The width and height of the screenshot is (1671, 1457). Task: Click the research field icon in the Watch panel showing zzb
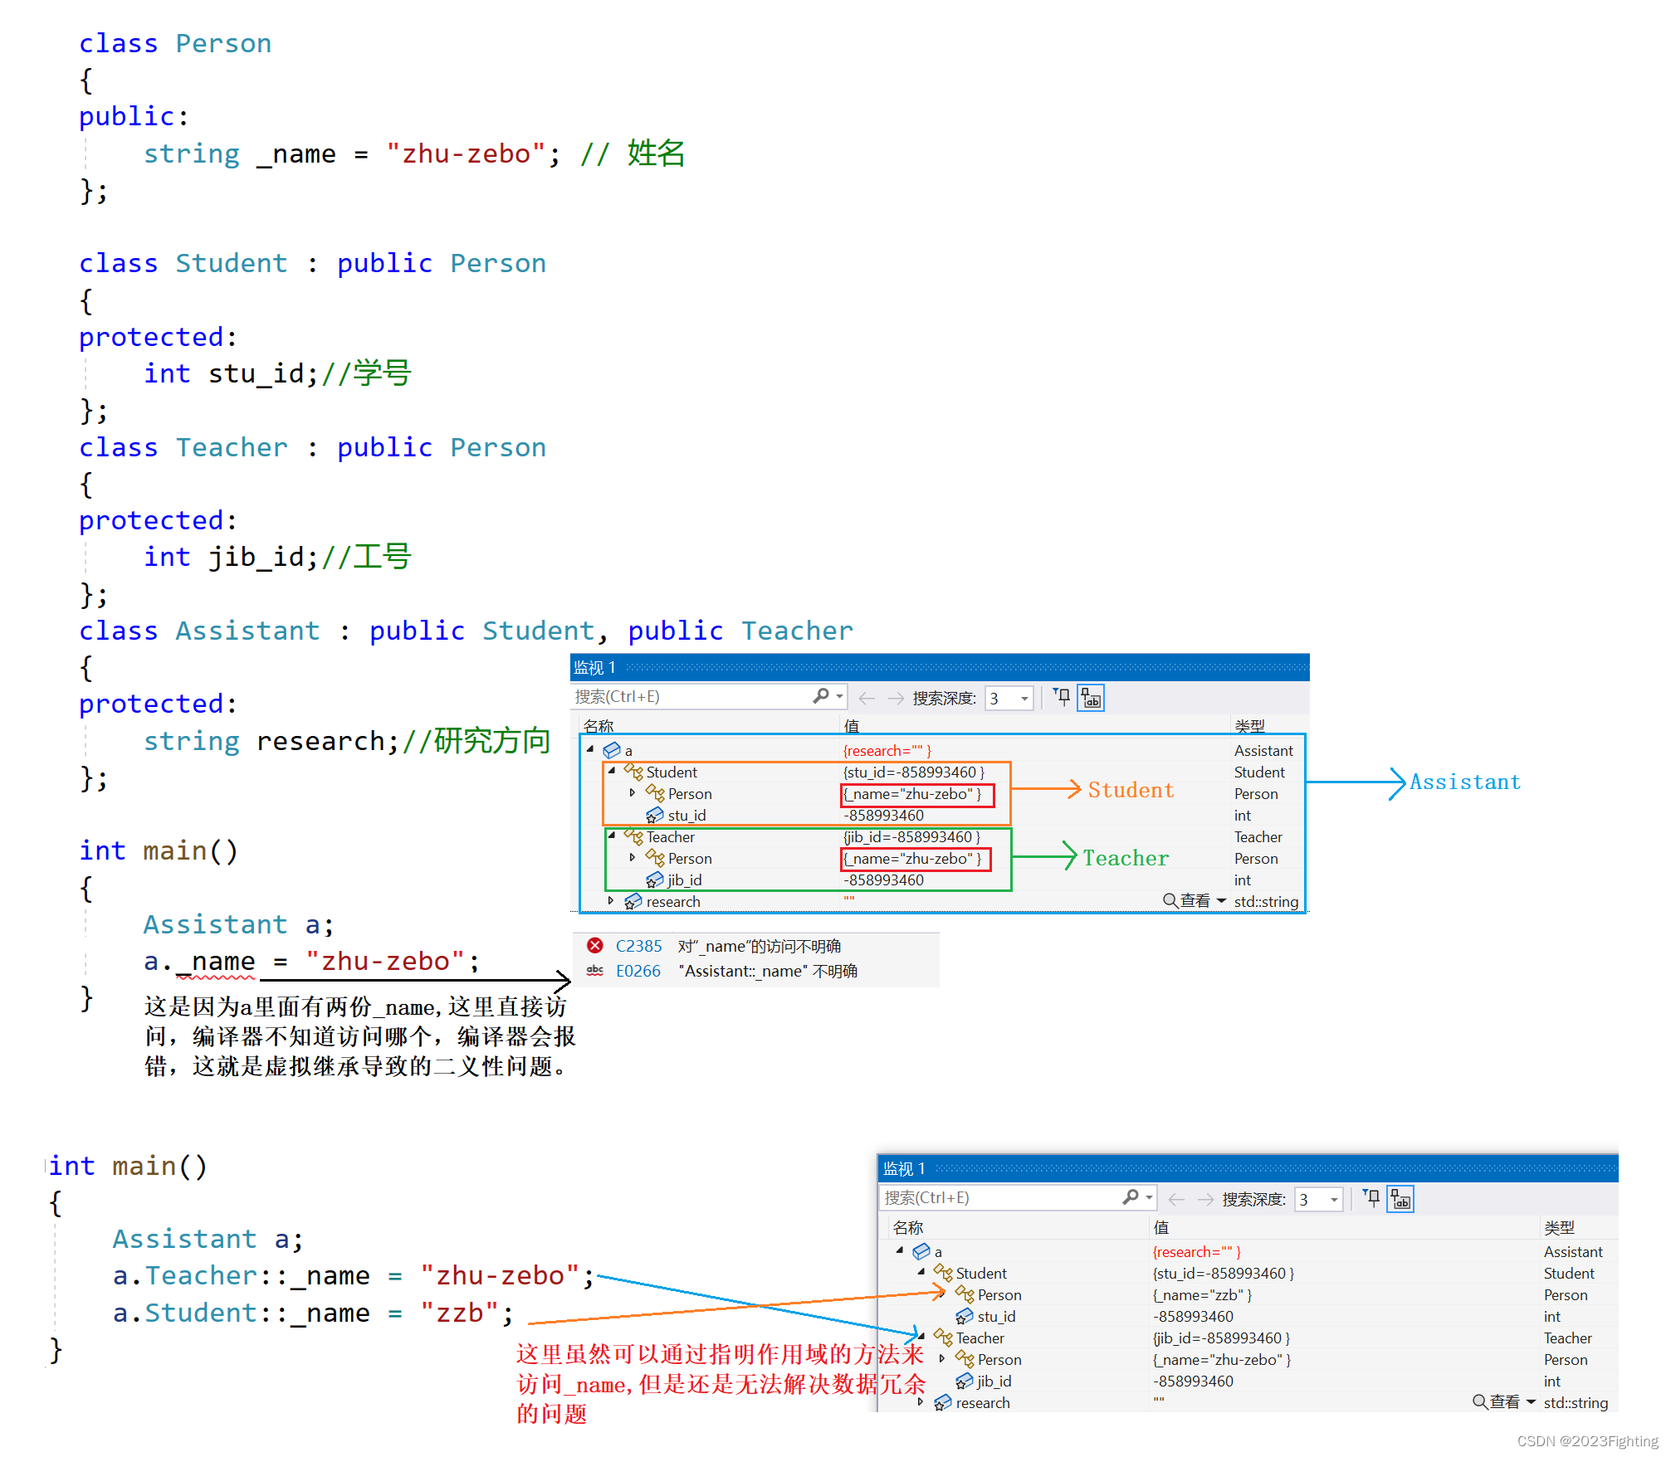pos(943,1402)
